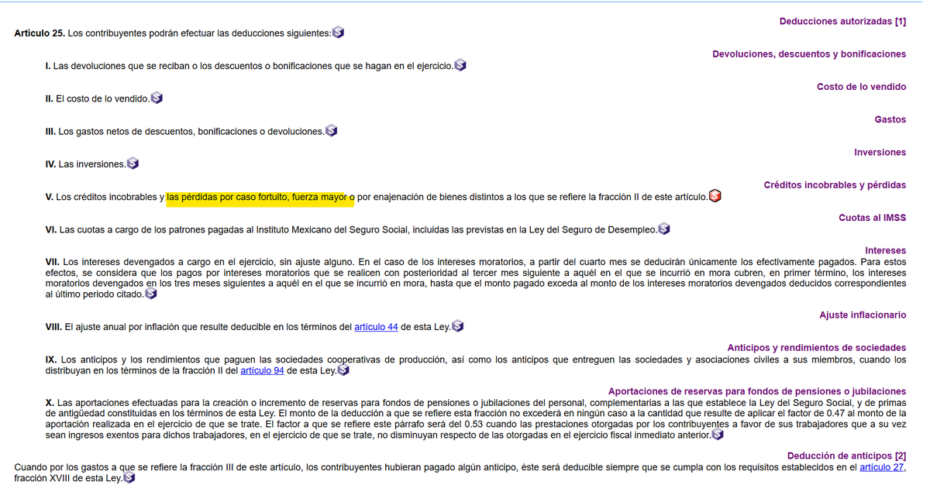Click the bold 'VII.' fraction number
Image resolution: width=930 pixels, height=499 pixels.
(53, 262)
